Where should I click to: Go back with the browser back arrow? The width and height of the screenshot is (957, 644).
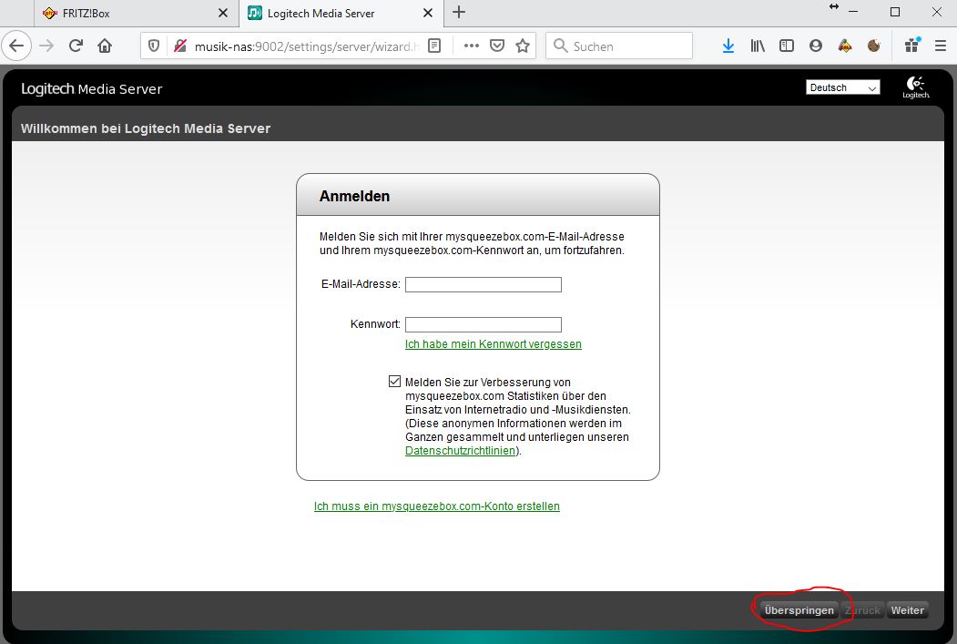tap(16, 46)
